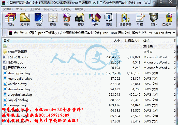Click the DWG icon of shuruzhou.dwg
The width and height of the screenshot is (178, 125).
(x=5, y=89)
